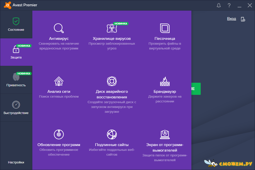Viewport: 255px width, 170px height.
Task: Click the partially hidden green button
Action: coord(196,89)
